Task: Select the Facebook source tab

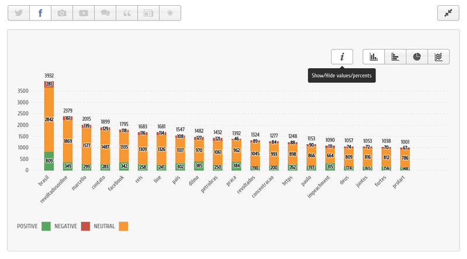Action: (40, 13)
